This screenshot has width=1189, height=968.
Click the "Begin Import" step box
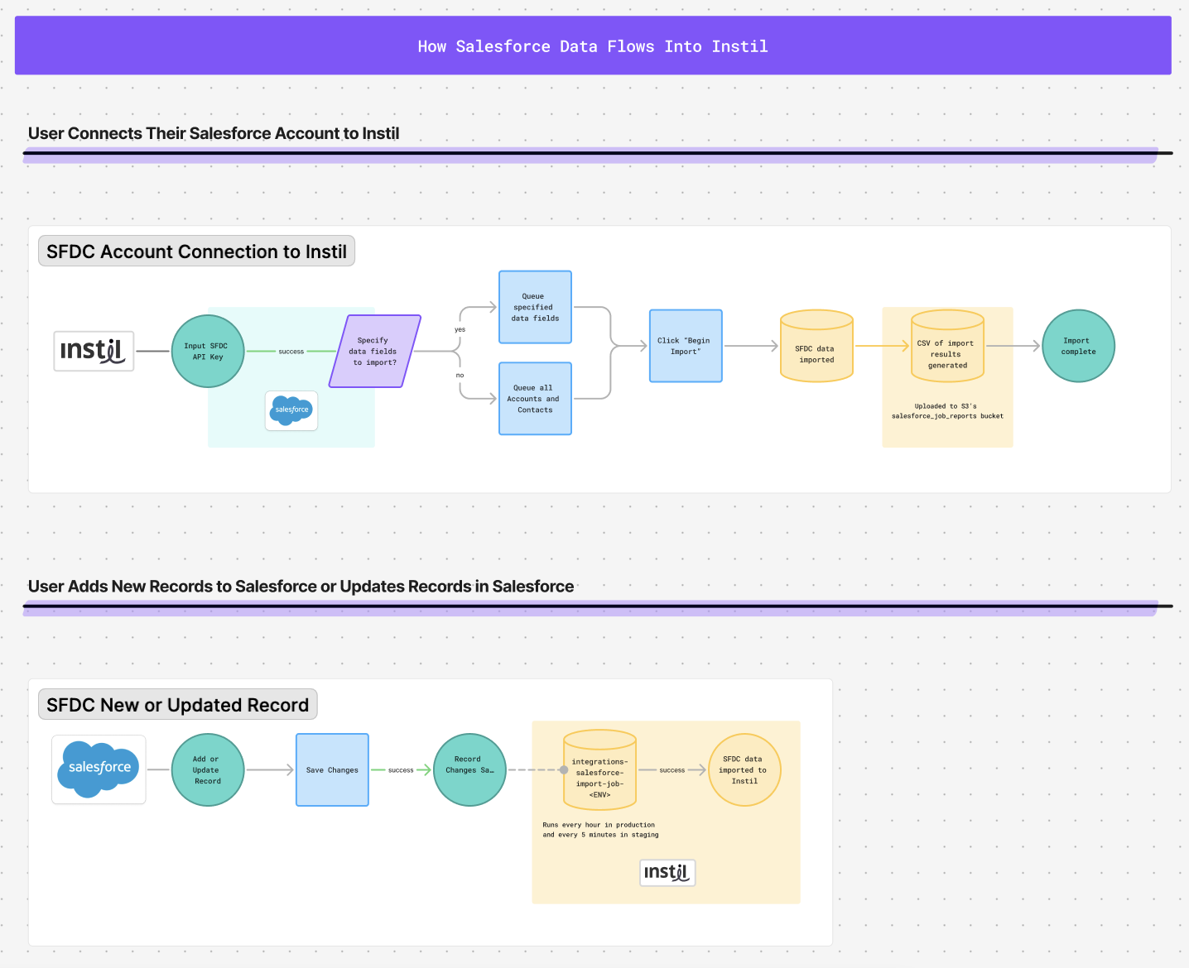pos(686,346)
